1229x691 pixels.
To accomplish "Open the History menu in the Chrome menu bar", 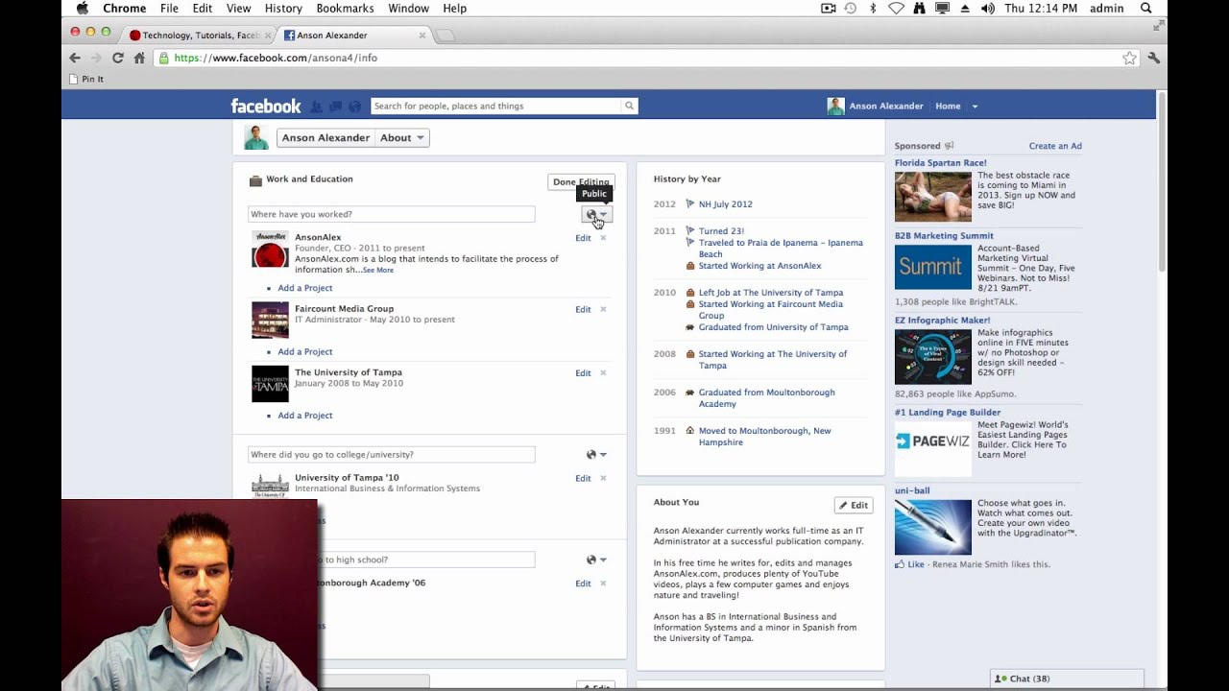I will (x=283, y=8).
